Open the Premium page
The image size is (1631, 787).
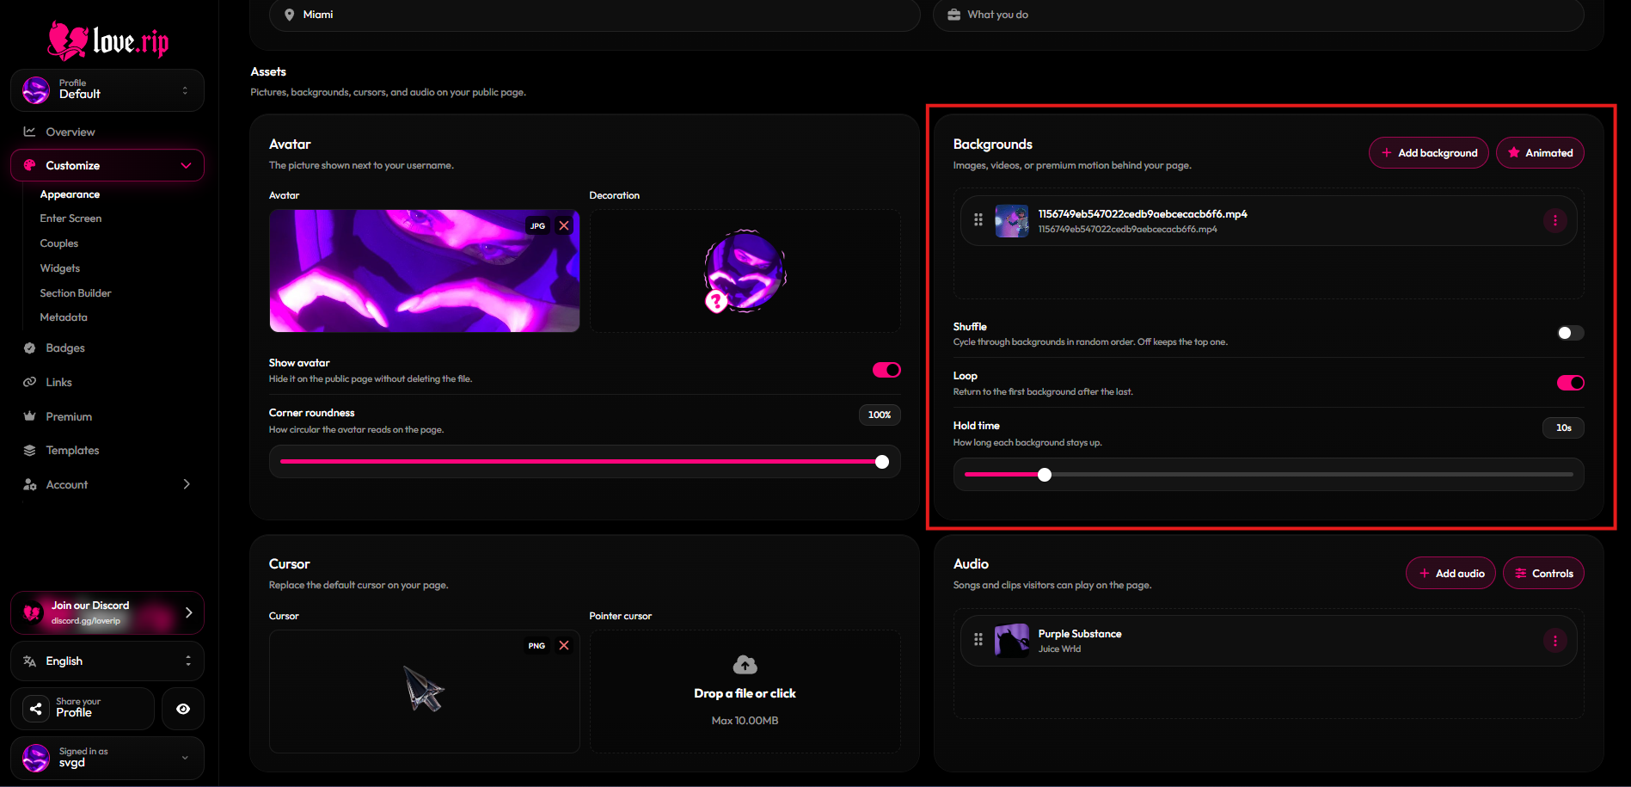[x=69, y=416]
